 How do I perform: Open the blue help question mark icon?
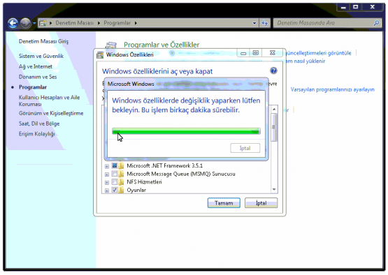(x=273, y=70)
